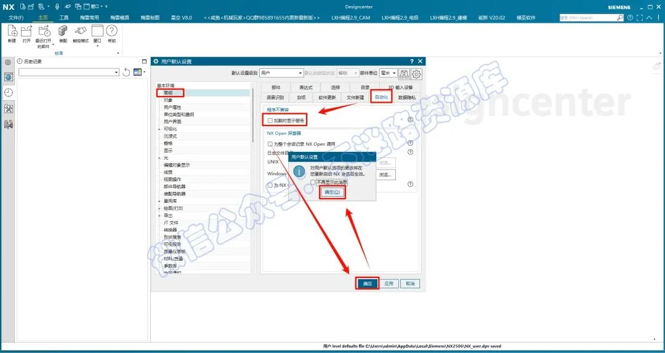The width and height of the screenshot is (665, 353).
Task: Click the main dialog 确定 button
Action: [367, 284]
